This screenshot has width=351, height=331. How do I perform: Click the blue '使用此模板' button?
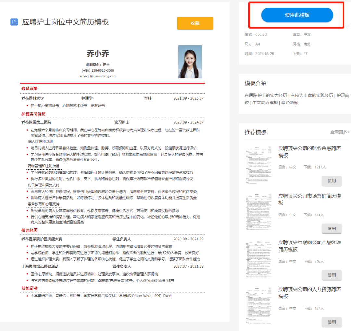(x=297, y=15)
